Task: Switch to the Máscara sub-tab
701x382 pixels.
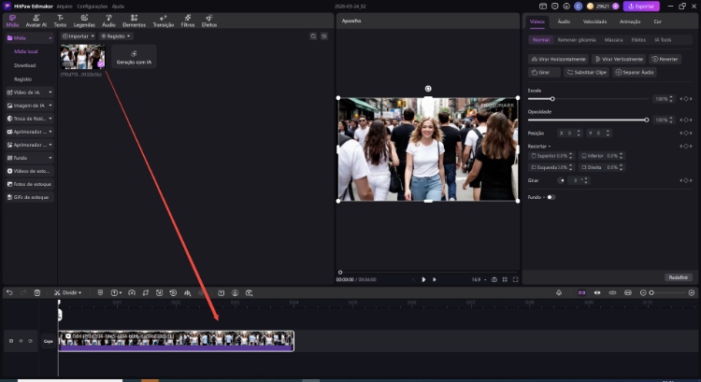Action: pyautogui.click(x=613, y=40)
